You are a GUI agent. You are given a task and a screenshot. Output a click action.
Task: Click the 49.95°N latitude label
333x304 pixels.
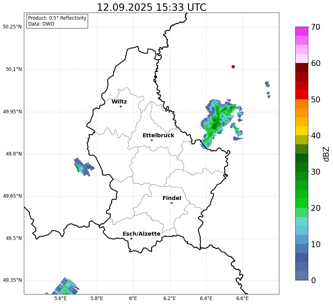point(12,112)
